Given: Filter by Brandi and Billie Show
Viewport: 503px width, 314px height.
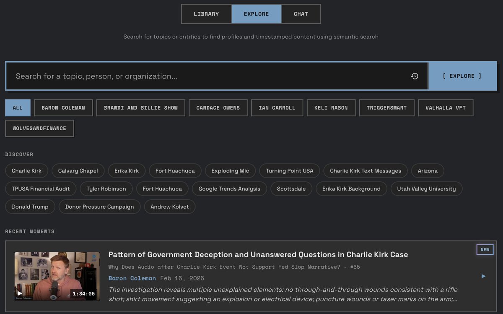Looking at the screenshot, I should pyautogui.click(x=141, y=108).
